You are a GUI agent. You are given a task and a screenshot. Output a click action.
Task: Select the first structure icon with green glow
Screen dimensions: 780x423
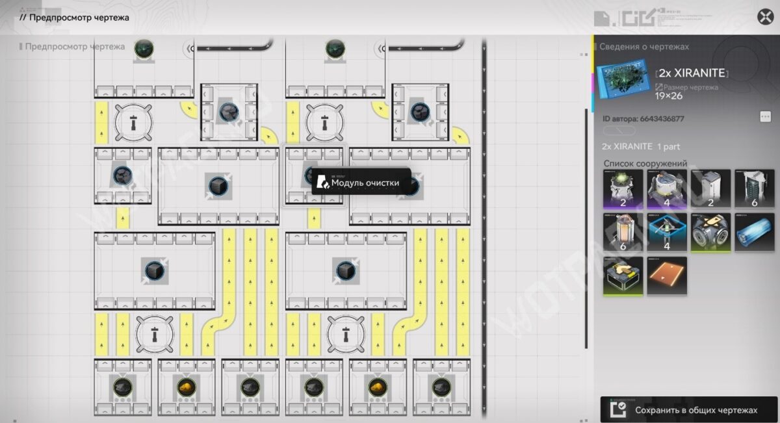623,188
